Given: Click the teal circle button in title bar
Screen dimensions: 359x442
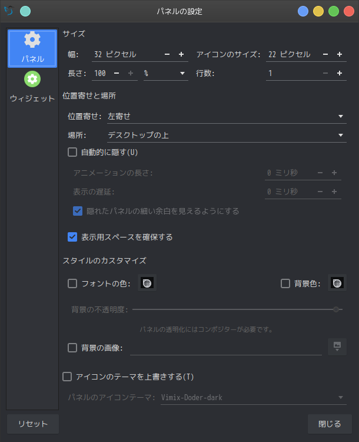Looking at the screenshot, I should (25, 11).
